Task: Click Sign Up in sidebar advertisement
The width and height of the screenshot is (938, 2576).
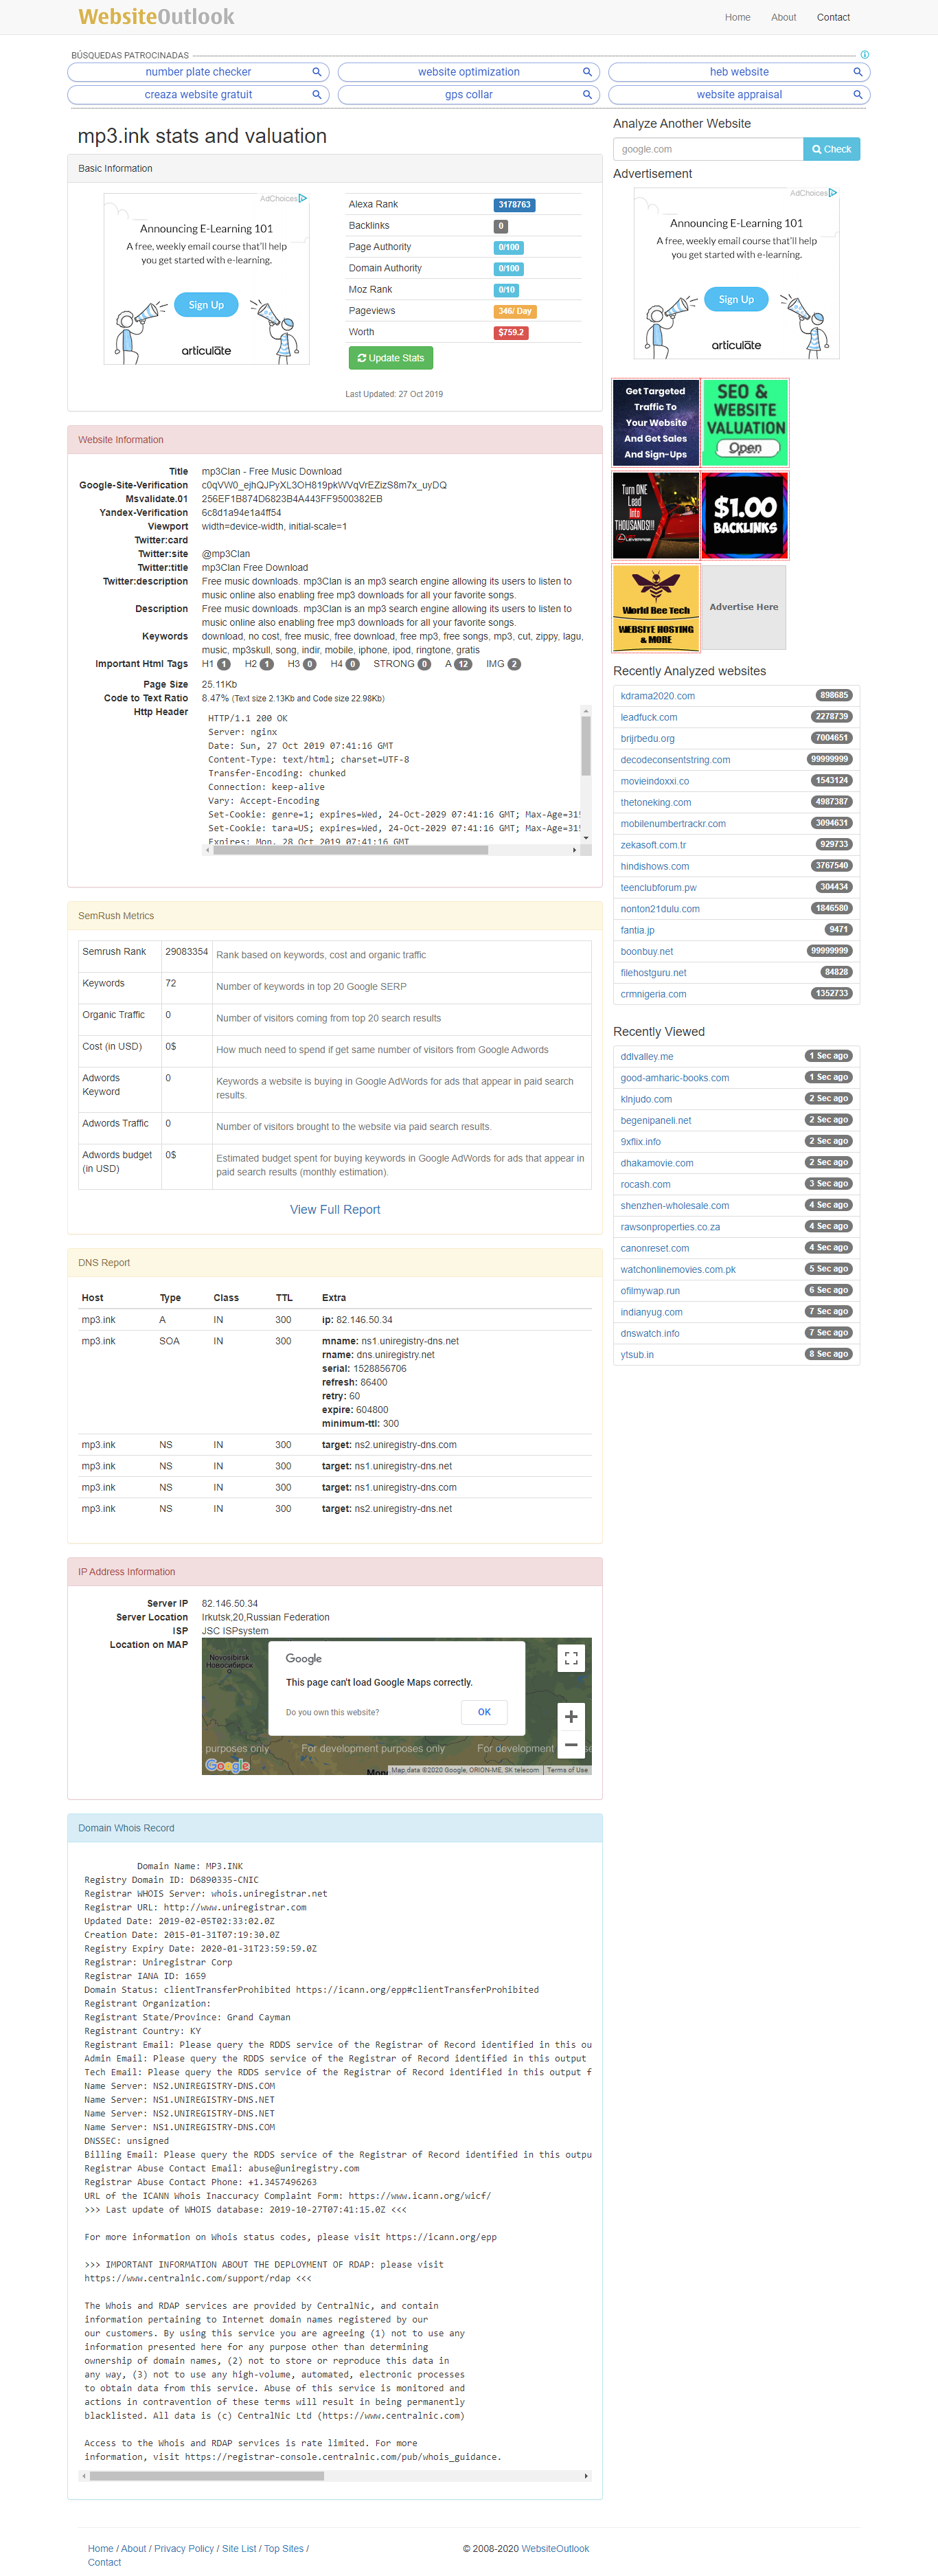Action: (x=736, y=299)
